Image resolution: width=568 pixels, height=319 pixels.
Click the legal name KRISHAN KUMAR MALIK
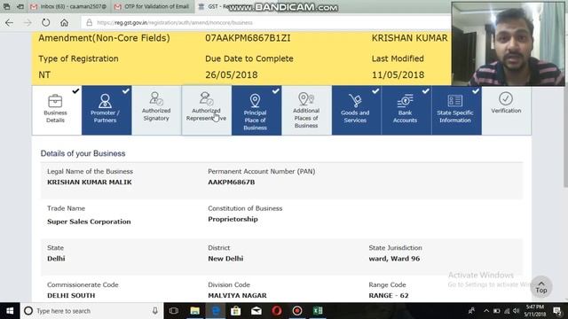point(90,182)
